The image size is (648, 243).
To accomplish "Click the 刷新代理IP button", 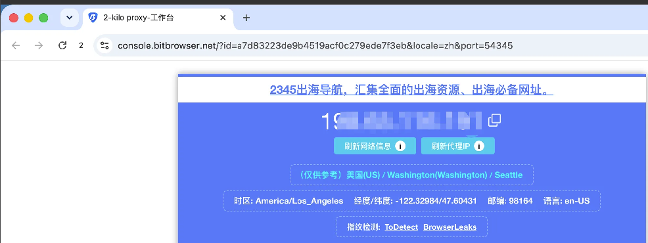I will 458,146.
